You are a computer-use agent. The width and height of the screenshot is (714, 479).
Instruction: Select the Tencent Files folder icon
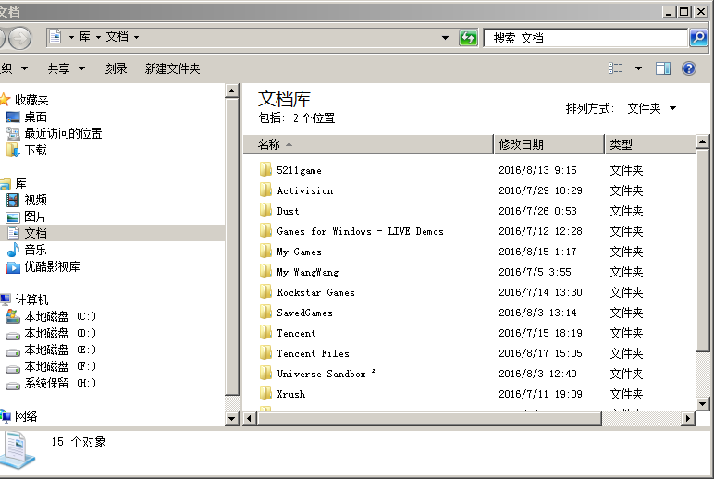click(x=266, y=353)
